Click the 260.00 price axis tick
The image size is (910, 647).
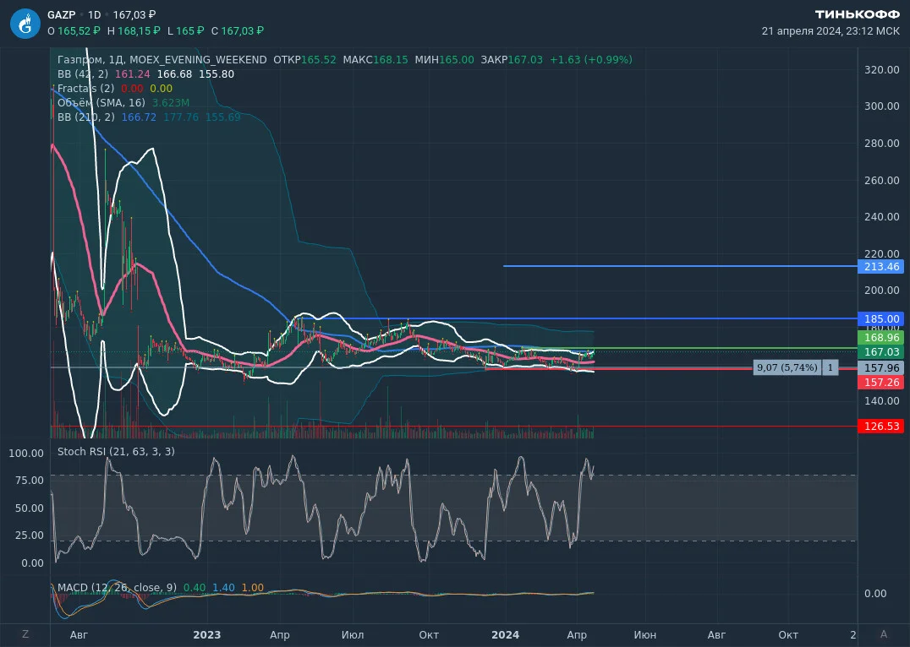[882, 180]
